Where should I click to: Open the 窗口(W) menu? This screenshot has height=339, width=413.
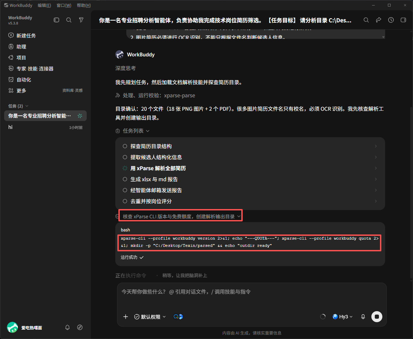[64, 5]
